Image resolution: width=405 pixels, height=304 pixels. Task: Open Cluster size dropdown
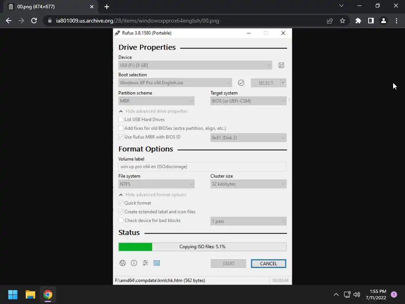[248, 184]
